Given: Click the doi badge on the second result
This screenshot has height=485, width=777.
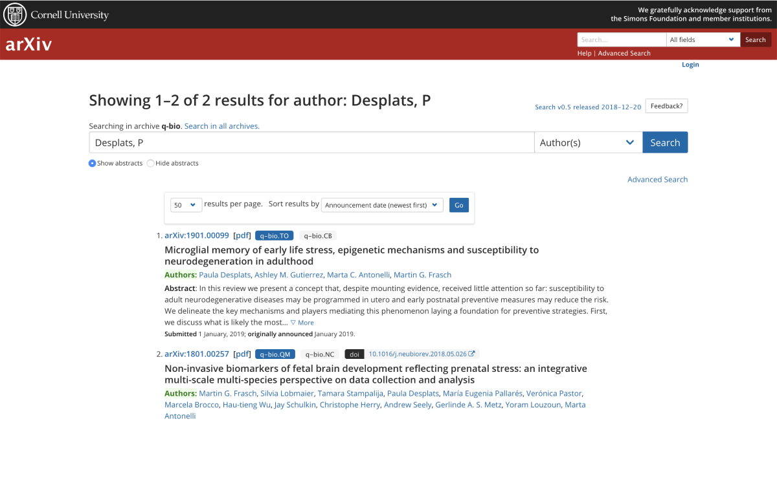Looking at the screenshot, I should [354, 354].
